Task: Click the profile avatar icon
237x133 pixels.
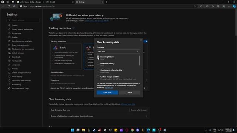Action: pyautogui.click(x=3, y=2)
